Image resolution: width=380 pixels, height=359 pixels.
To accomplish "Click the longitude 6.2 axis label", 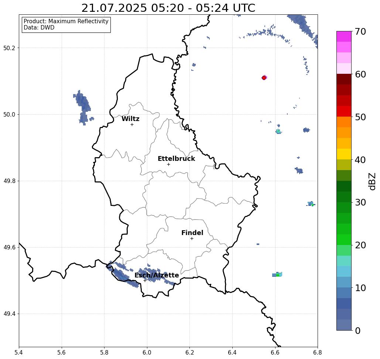I will point(189,352).
